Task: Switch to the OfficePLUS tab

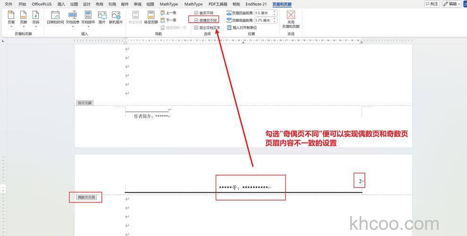Action: click(x=42, y=4)
